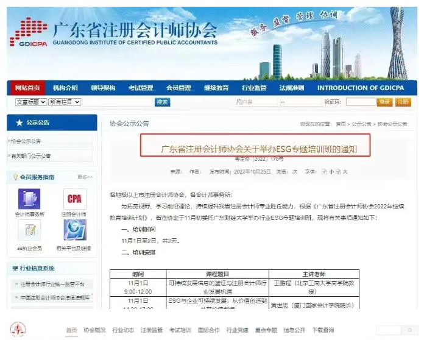Click the 课程题目 table header
Screen dimensions: 424x340
[217, 274]
